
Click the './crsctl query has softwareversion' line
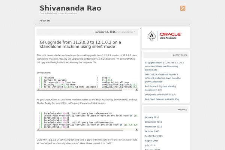(x=78, y=123)
